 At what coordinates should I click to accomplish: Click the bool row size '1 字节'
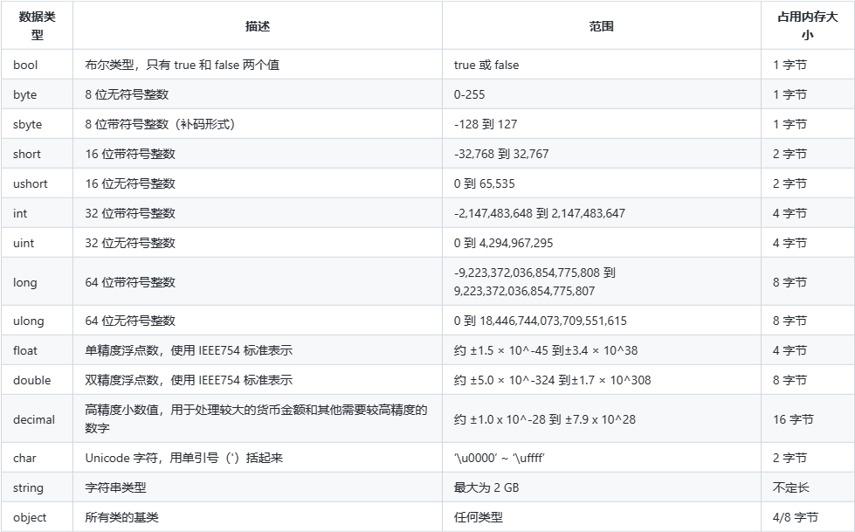coord(789,65)
